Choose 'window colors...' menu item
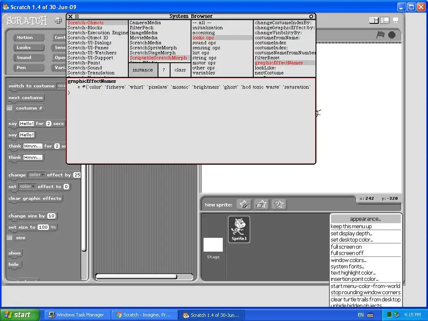This screenshot has height=321, width=428. [x=365, y=260]
